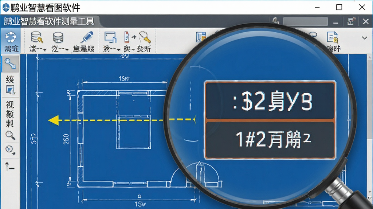This screenshot has height=209, width=373.
Task: Click the square window icon under 续
Action: coord(10,90)
